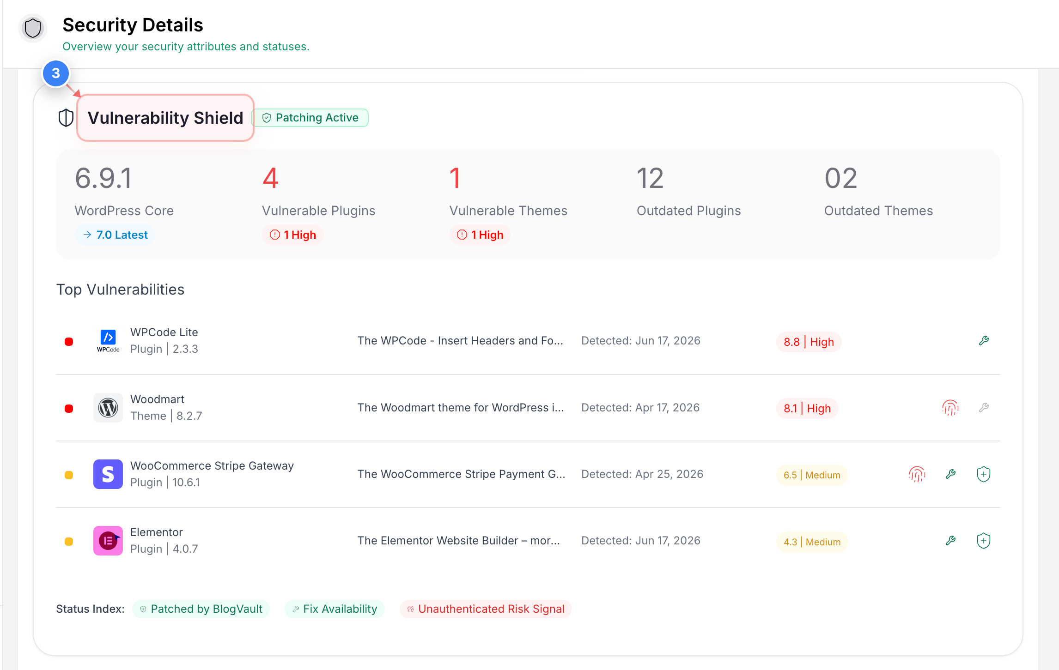
Task: Click the 02 Outdated Themes count
Action: coord(841,178)
